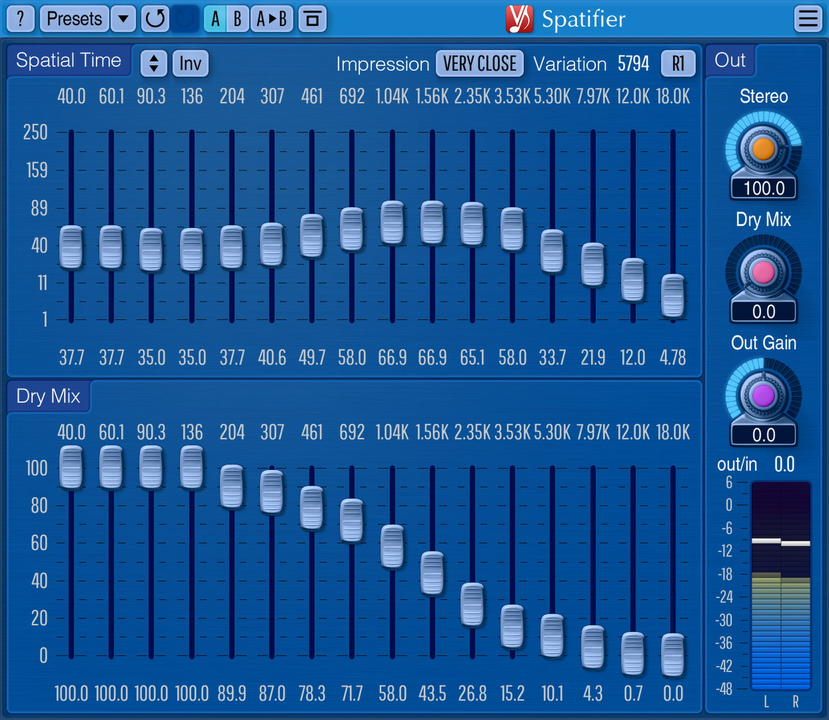Click the pink Dry Mix knob

[763, 273]
